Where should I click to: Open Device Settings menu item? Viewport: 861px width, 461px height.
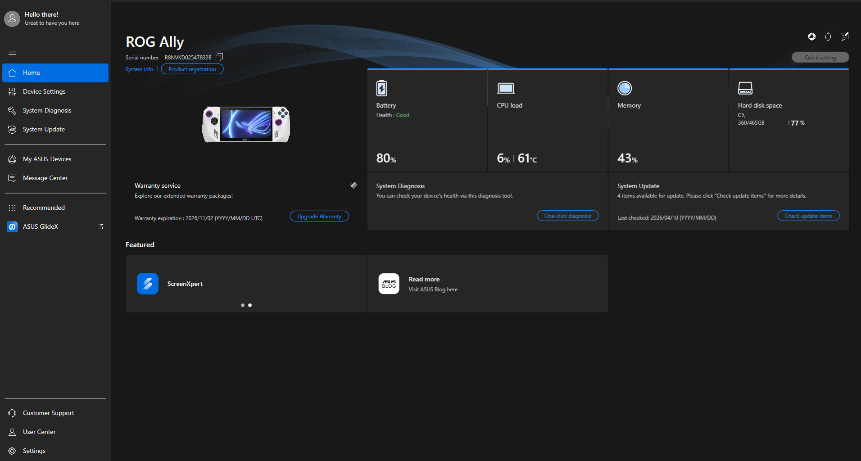click(55, 91)
